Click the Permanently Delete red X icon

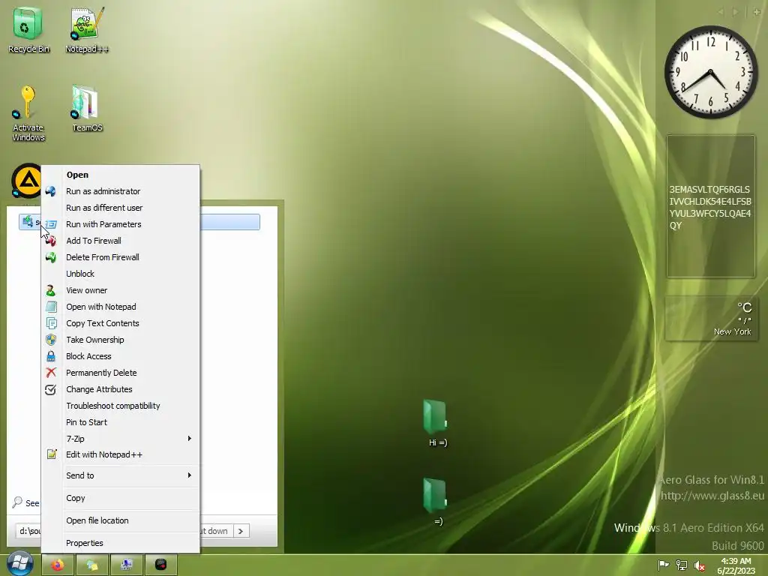tap(50, 373)
